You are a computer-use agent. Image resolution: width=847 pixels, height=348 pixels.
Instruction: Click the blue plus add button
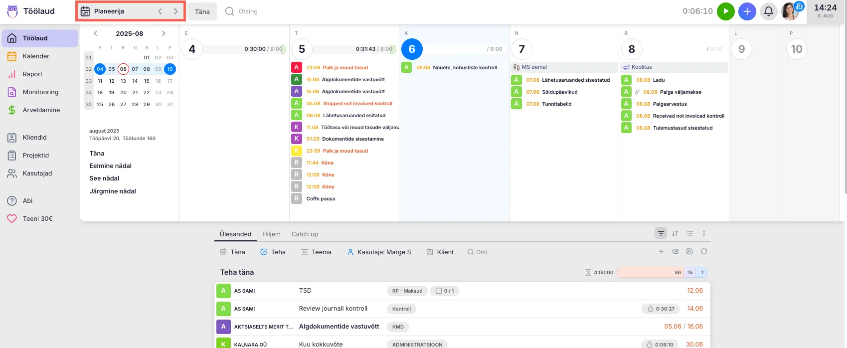point(747,11)
